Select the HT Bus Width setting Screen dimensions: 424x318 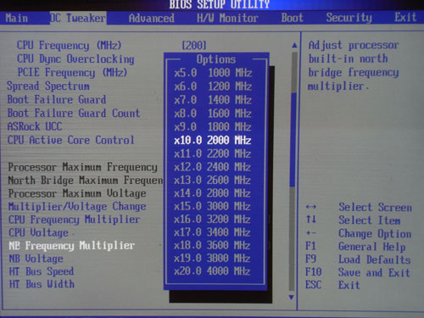tap(42, 284)
